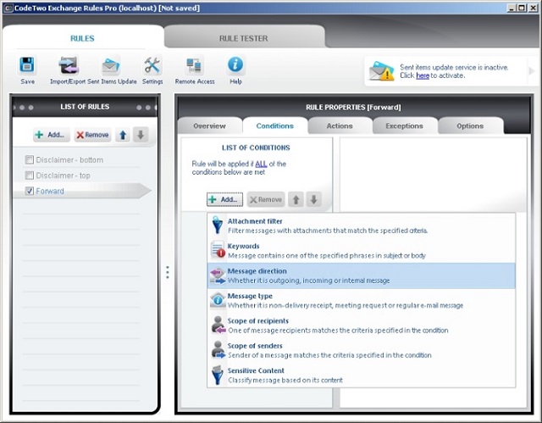Choose Scope of recipients condition
This screenshot has height=423, width=542.
pyautogui.click(x=362, y=326)
